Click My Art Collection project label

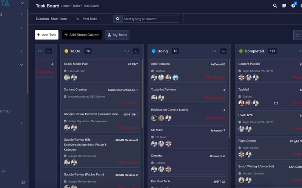[253, 174]
